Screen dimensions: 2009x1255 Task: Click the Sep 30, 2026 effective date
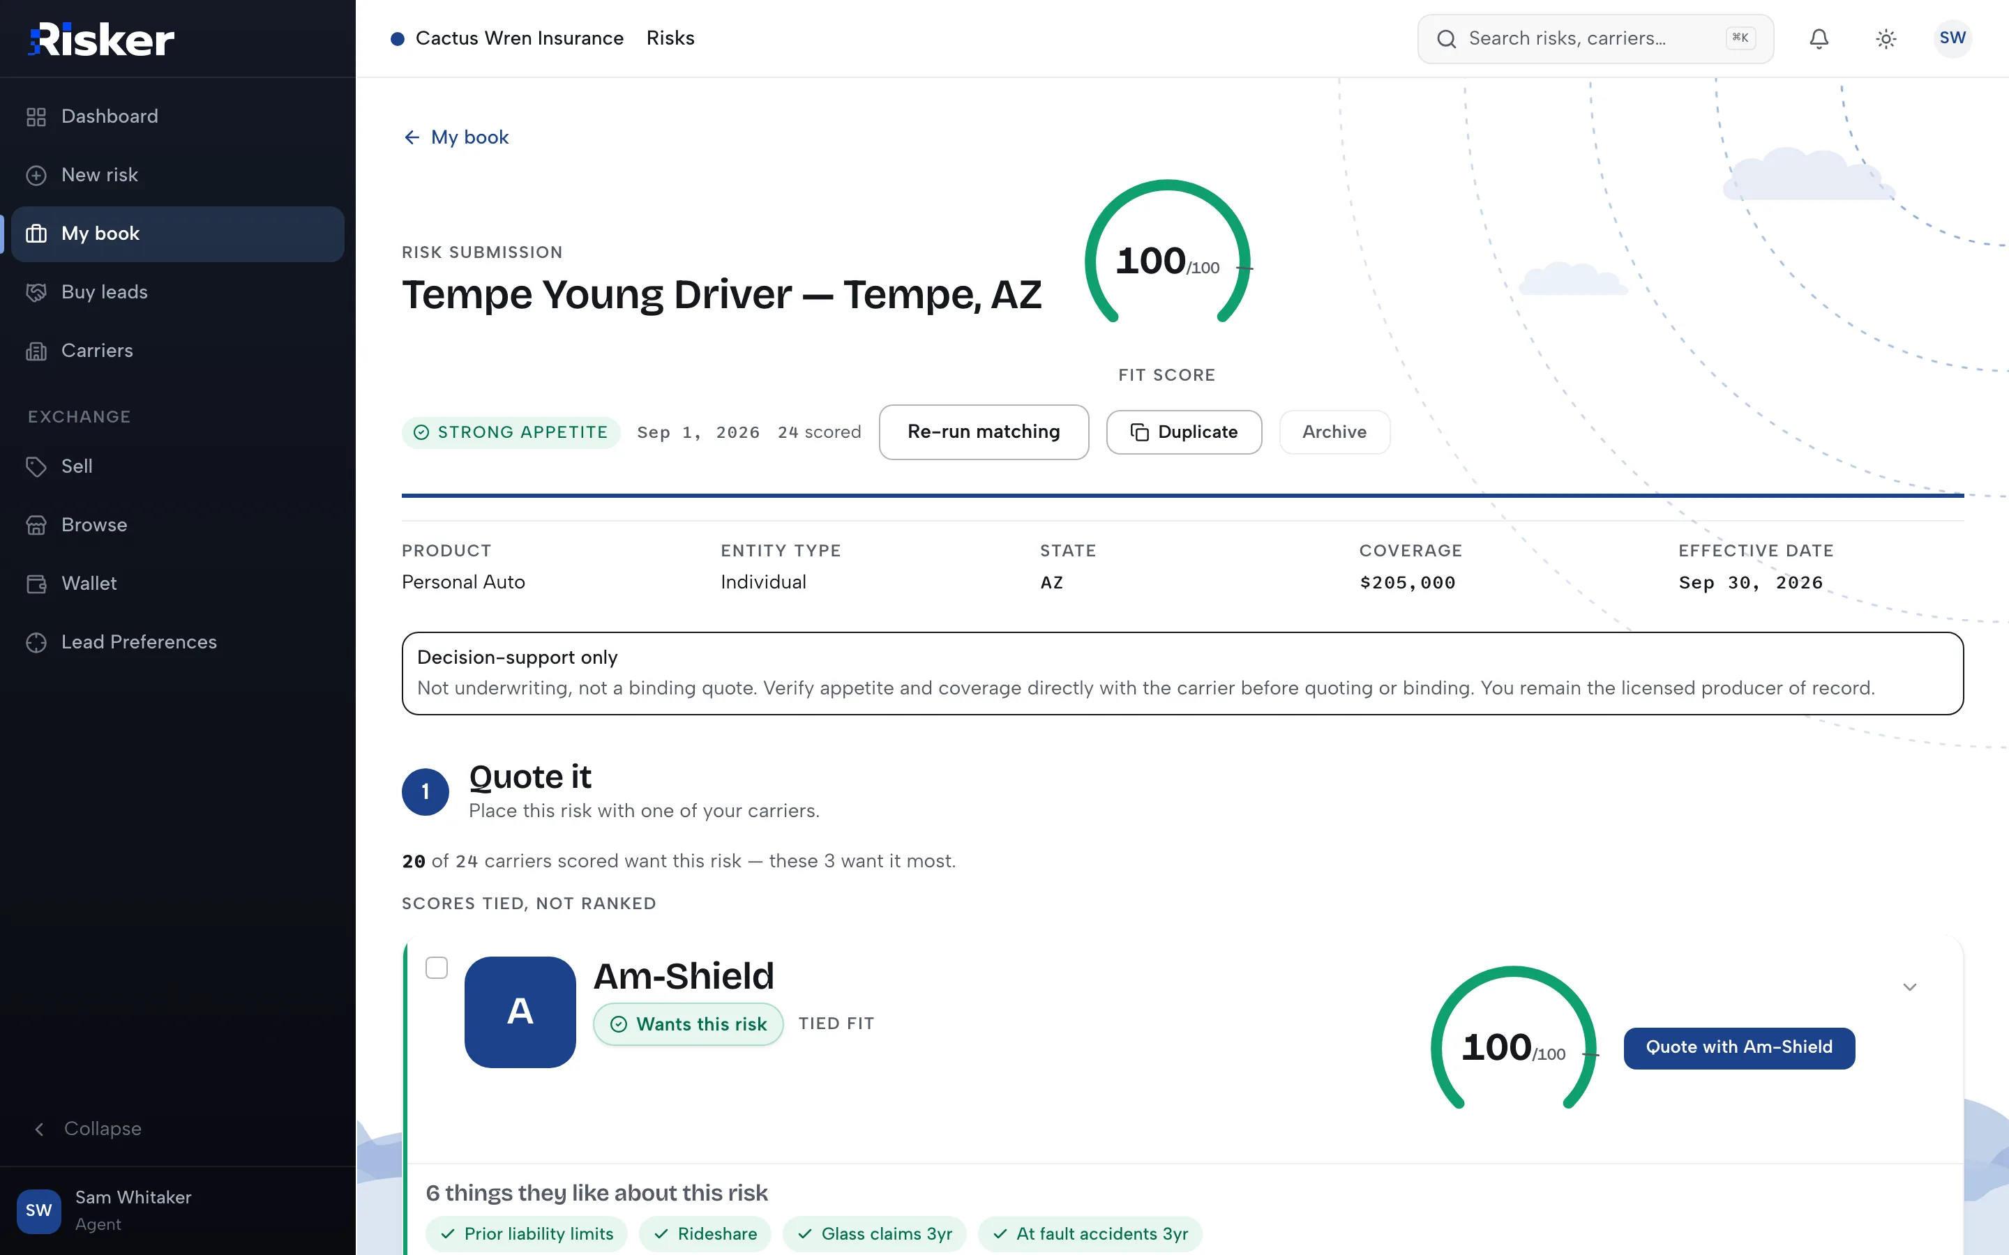coord(1750,583)
